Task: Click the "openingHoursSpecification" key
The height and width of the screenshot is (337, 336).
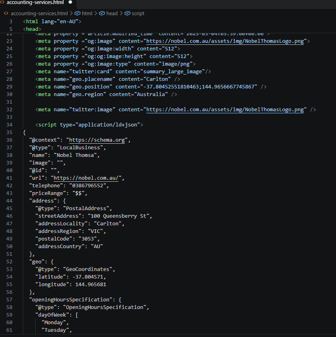Action: click(71, 300)
